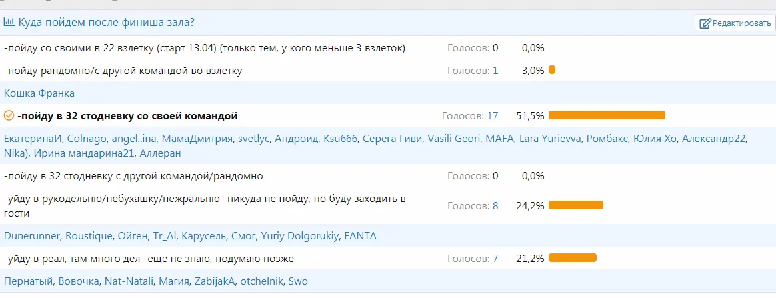Screen dimensions: 776x298
Task: Click the pencil icon in Редактировать
Action: tap(705, 24)
